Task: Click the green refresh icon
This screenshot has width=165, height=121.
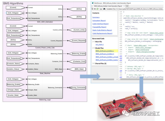Action: click(97, 9)
